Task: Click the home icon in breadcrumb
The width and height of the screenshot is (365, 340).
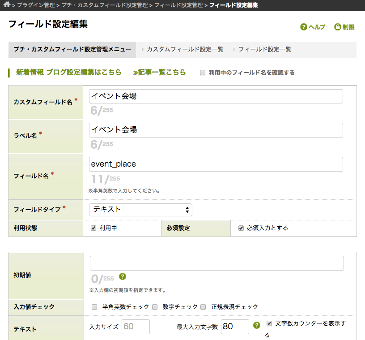Action: pos(6,5)
